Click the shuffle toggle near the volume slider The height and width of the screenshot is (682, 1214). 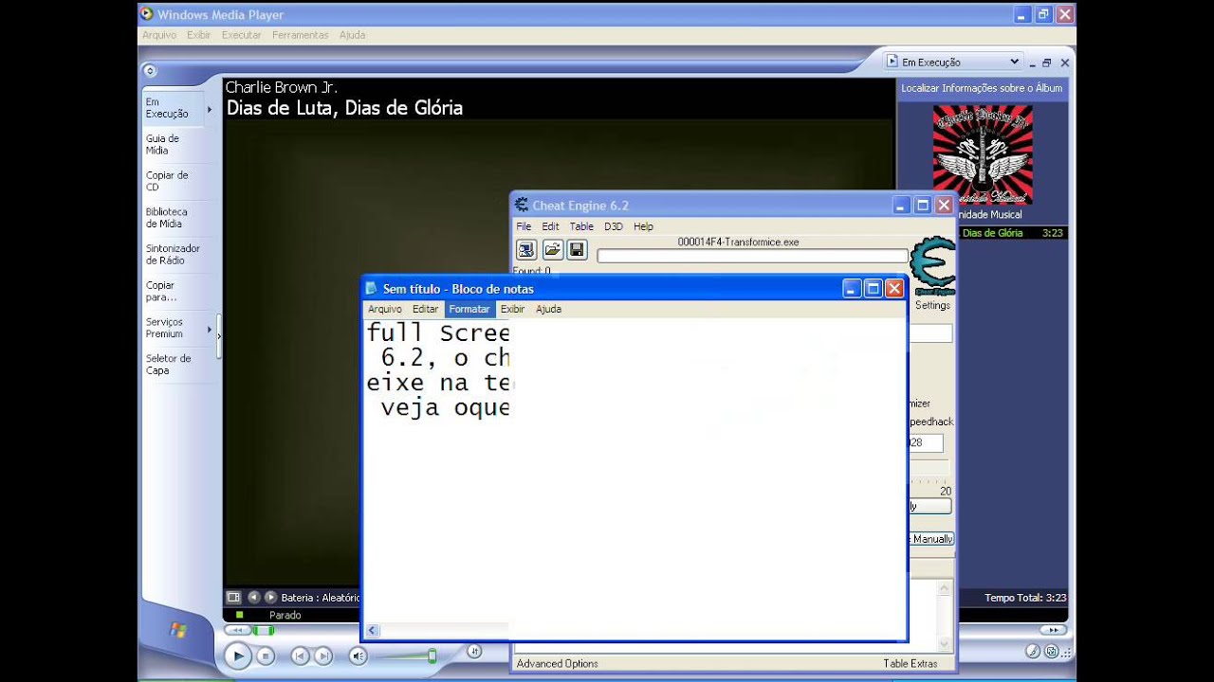pos(474,651)
